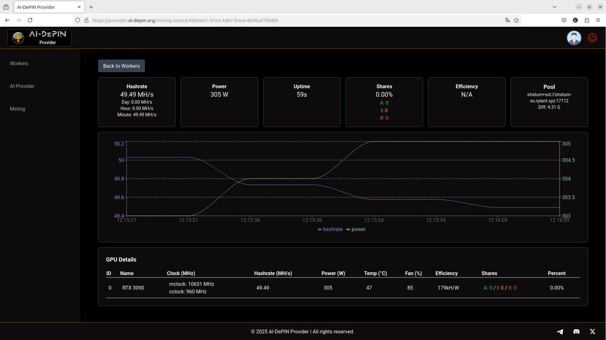Select the AI-DePIN Provider browser tab
This screenshot has width=606, height=340.
48,7
